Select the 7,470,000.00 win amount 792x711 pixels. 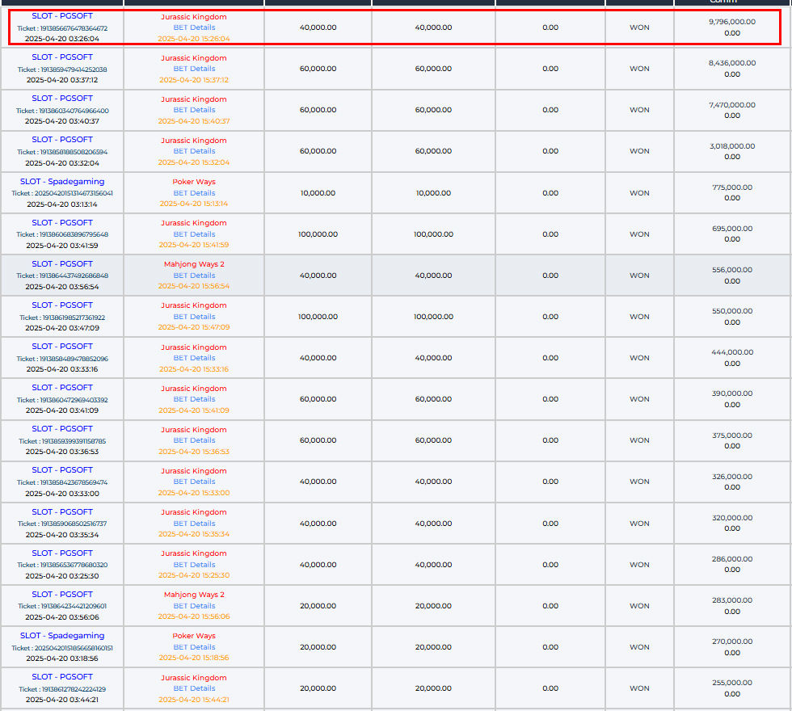(732, 105)
